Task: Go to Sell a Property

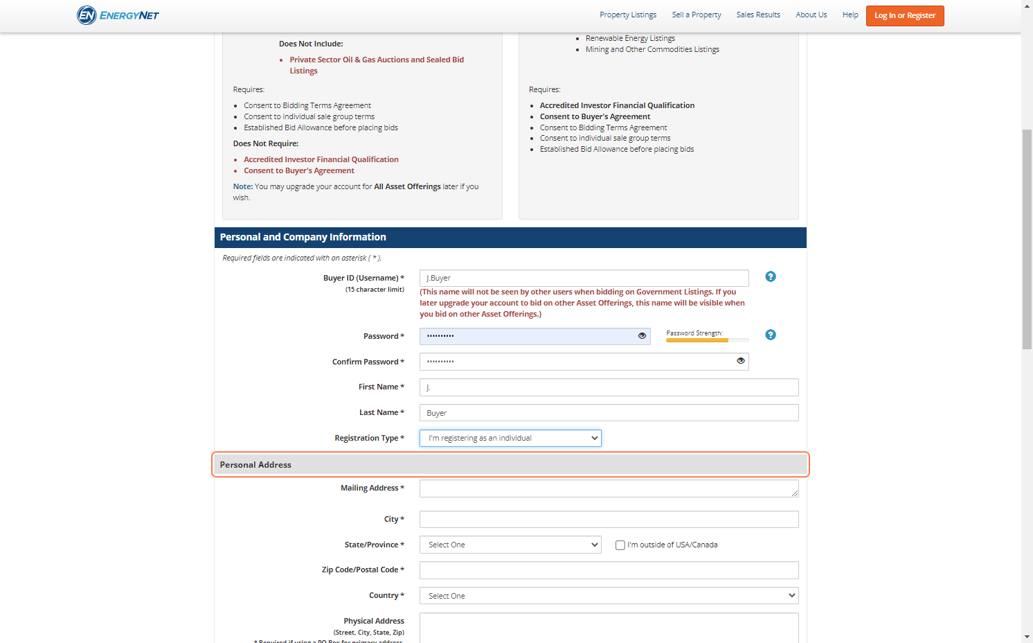Action: 697,15
